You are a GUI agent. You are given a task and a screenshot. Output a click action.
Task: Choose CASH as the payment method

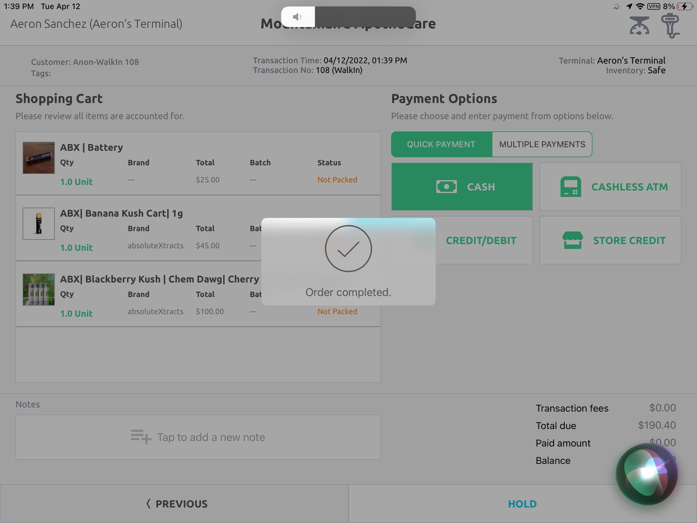click(x=462, y=186)
